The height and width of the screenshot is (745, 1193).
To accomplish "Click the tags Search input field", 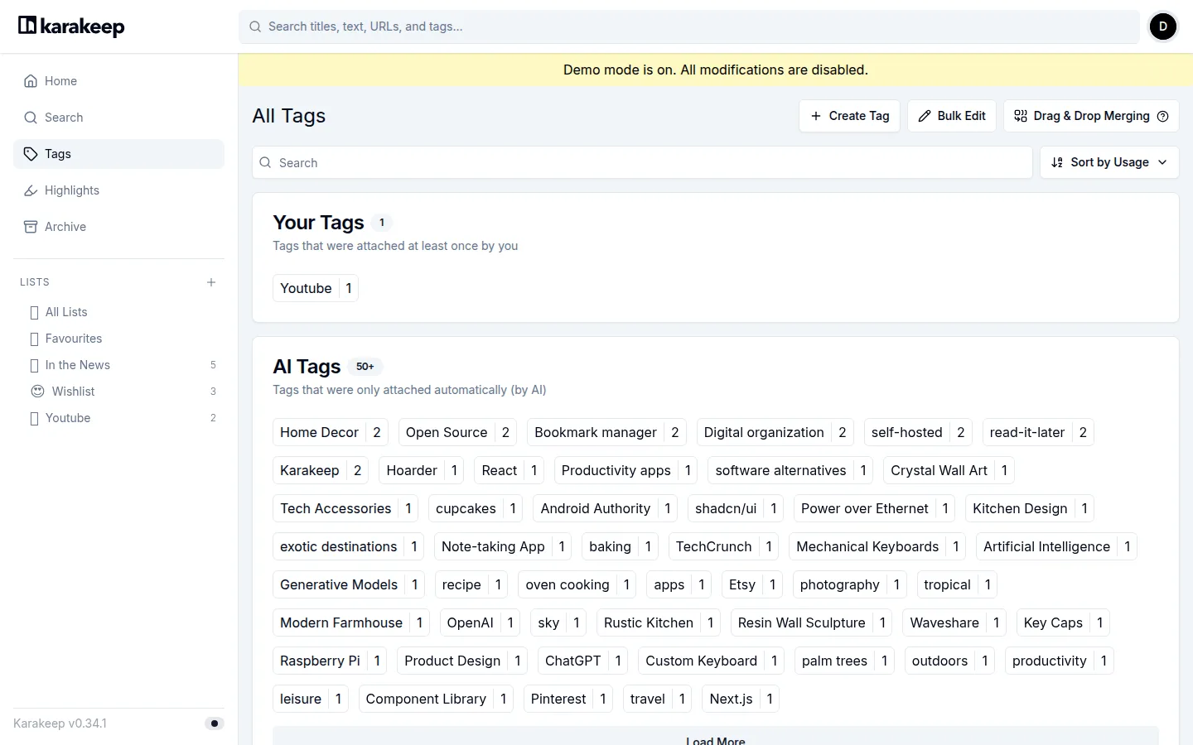I will [642, 162].
